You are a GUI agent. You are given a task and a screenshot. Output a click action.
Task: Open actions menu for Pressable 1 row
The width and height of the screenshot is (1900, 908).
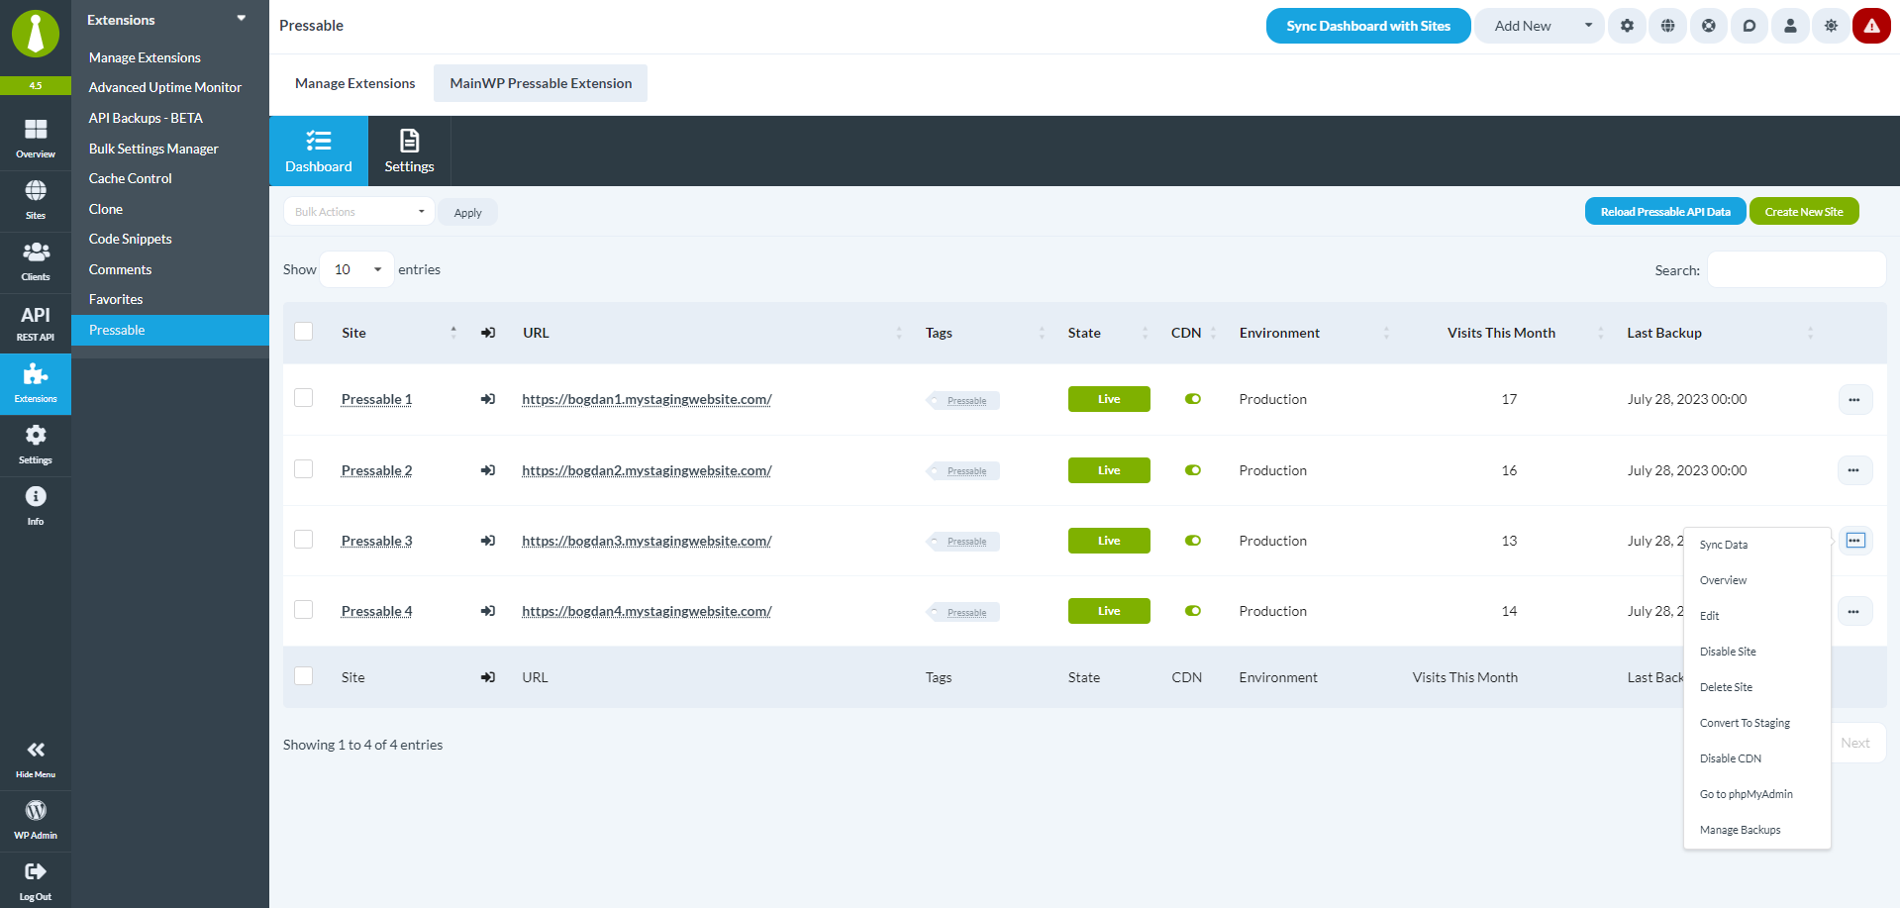pyautogui.click(x=1854, y=400)
